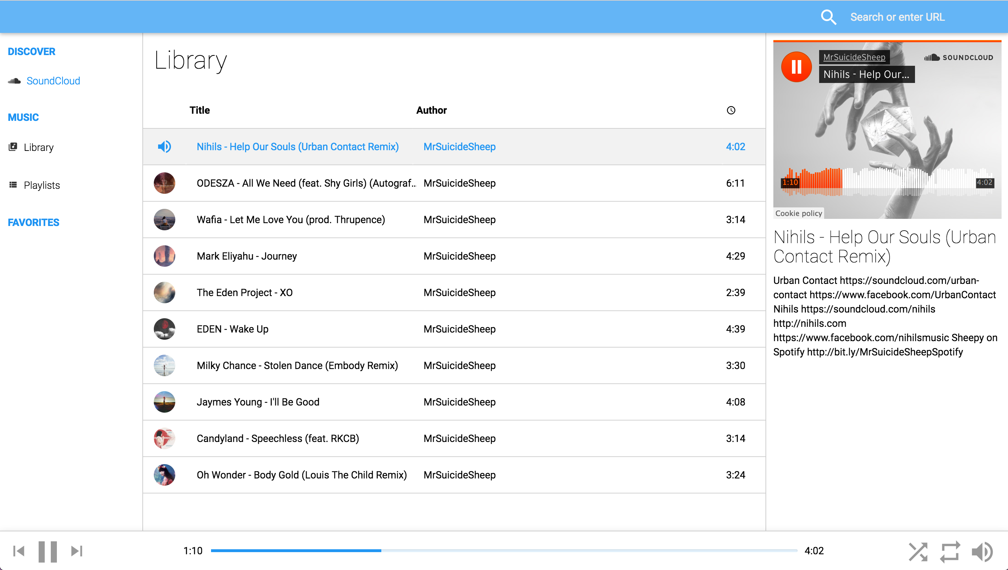Click the SoundCloud cloud icon in sidebar
The image size is (1008, 570).
pyautogui.click(x=15, y=81)
